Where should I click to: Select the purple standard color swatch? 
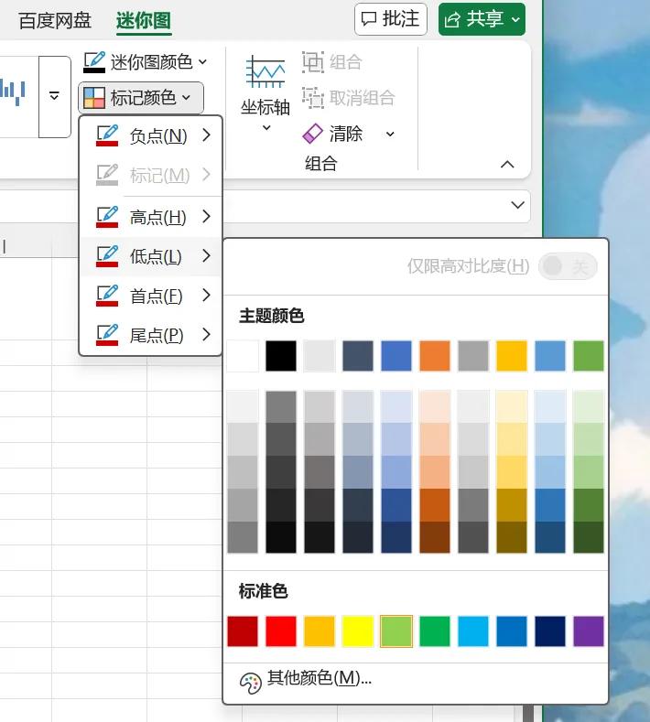pyautogui.click(x=589, y=631)
